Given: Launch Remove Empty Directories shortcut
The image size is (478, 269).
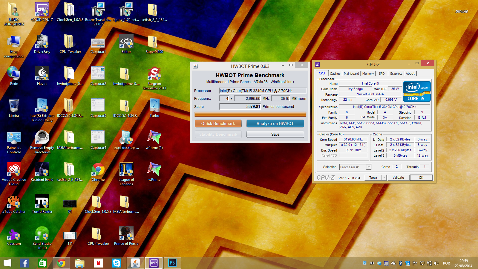Looking at the screenshot, I should click(x=42, y=142).
